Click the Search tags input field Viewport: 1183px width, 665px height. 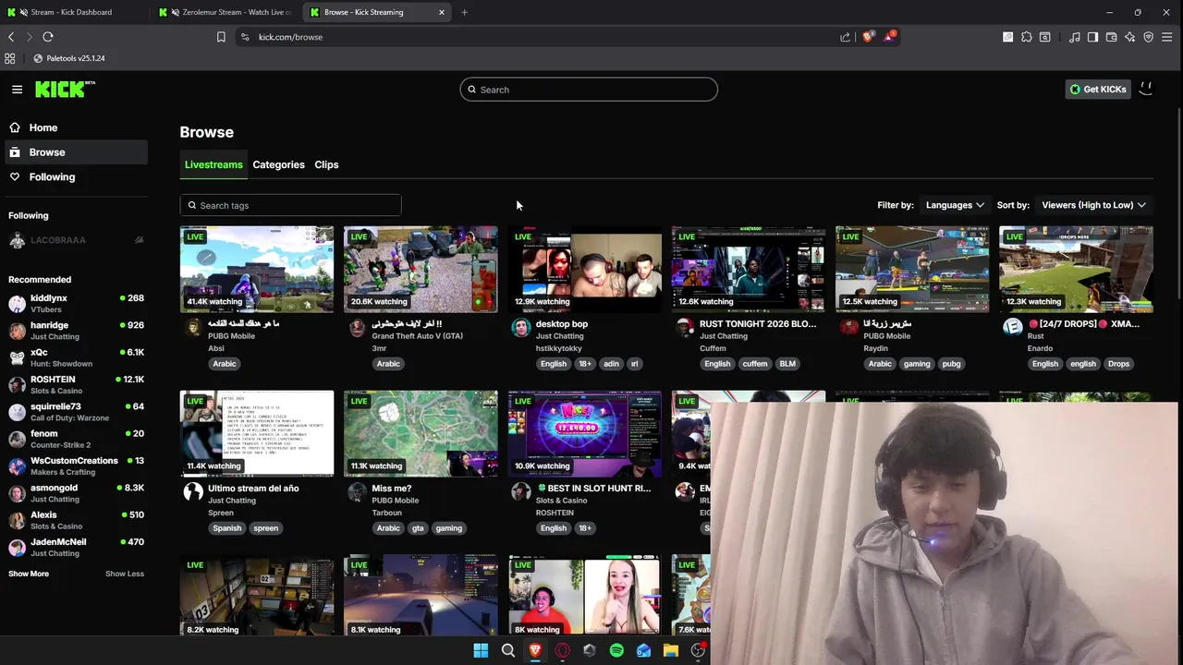click(x=290, y=205)
